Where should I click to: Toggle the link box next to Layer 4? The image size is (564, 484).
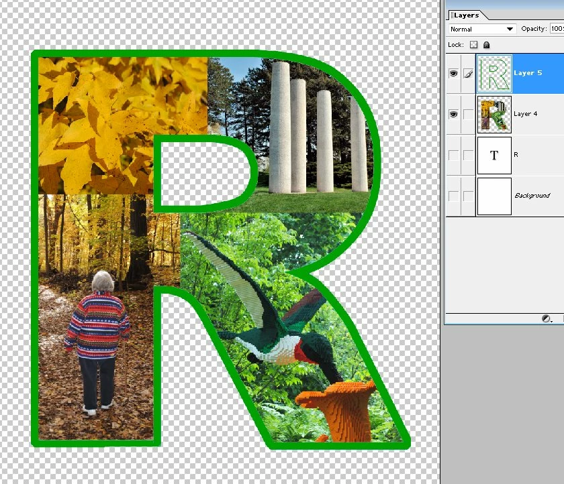click(x=469, y=115)
